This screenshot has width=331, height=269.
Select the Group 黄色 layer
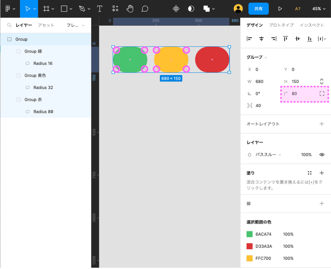(x=46, y=75)
